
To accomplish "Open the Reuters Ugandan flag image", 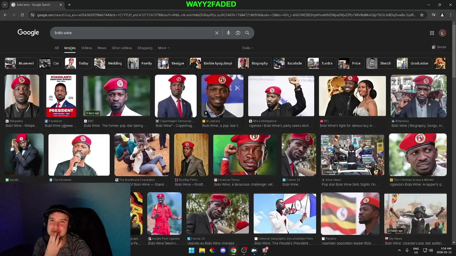I will [x=350, y=213].
